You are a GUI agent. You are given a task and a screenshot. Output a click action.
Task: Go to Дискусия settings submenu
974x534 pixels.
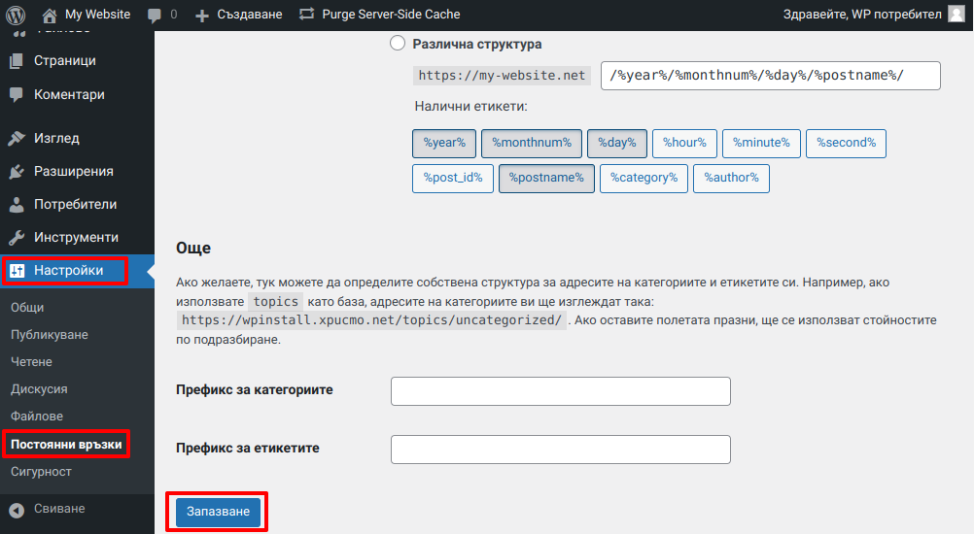pyautogui.click(x=39, y=389)
